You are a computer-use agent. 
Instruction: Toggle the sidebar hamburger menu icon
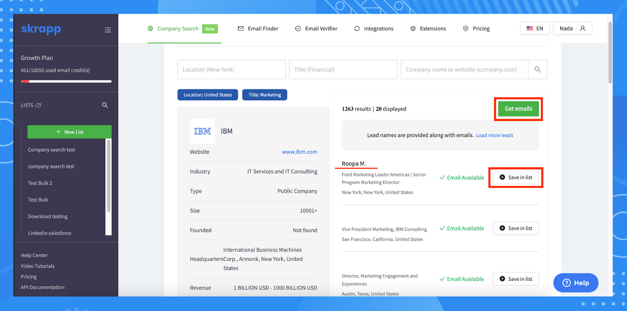click(x=108, y=30)
